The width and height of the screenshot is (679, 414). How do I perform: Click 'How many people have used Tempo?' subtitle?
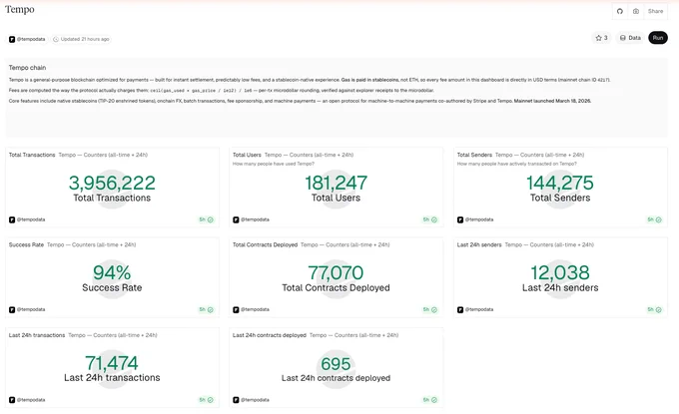coord(274,164)
